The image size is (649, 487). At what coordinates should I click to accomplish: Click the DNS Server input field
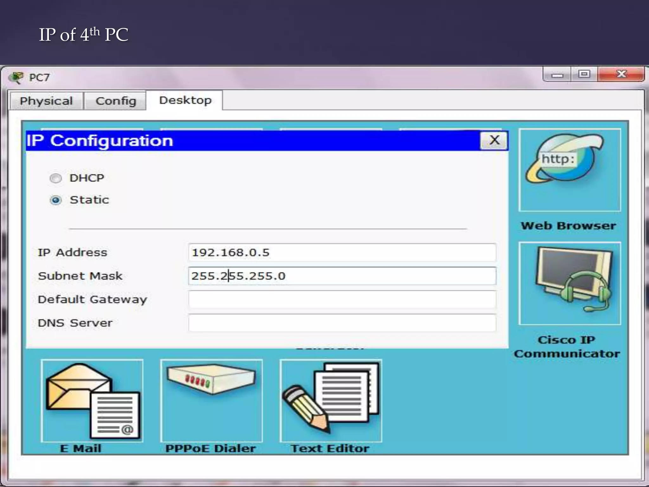[x=342, y=323]
